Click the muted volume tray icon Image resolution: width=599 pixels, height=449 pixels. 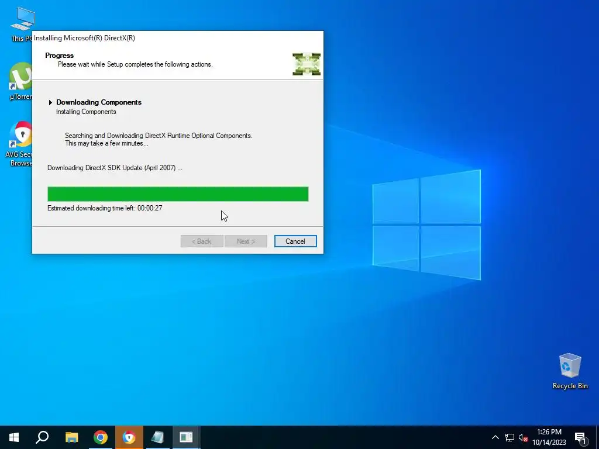[523, 437]
